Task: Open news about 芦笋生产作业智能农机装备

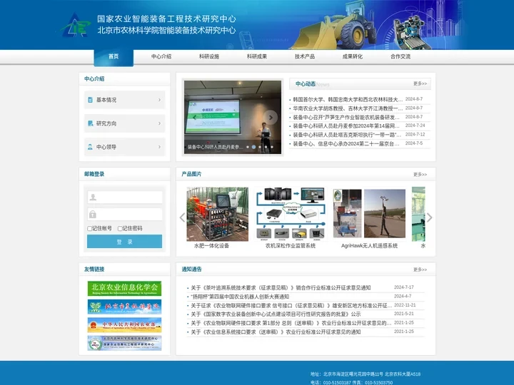Action: click(346, 117)
